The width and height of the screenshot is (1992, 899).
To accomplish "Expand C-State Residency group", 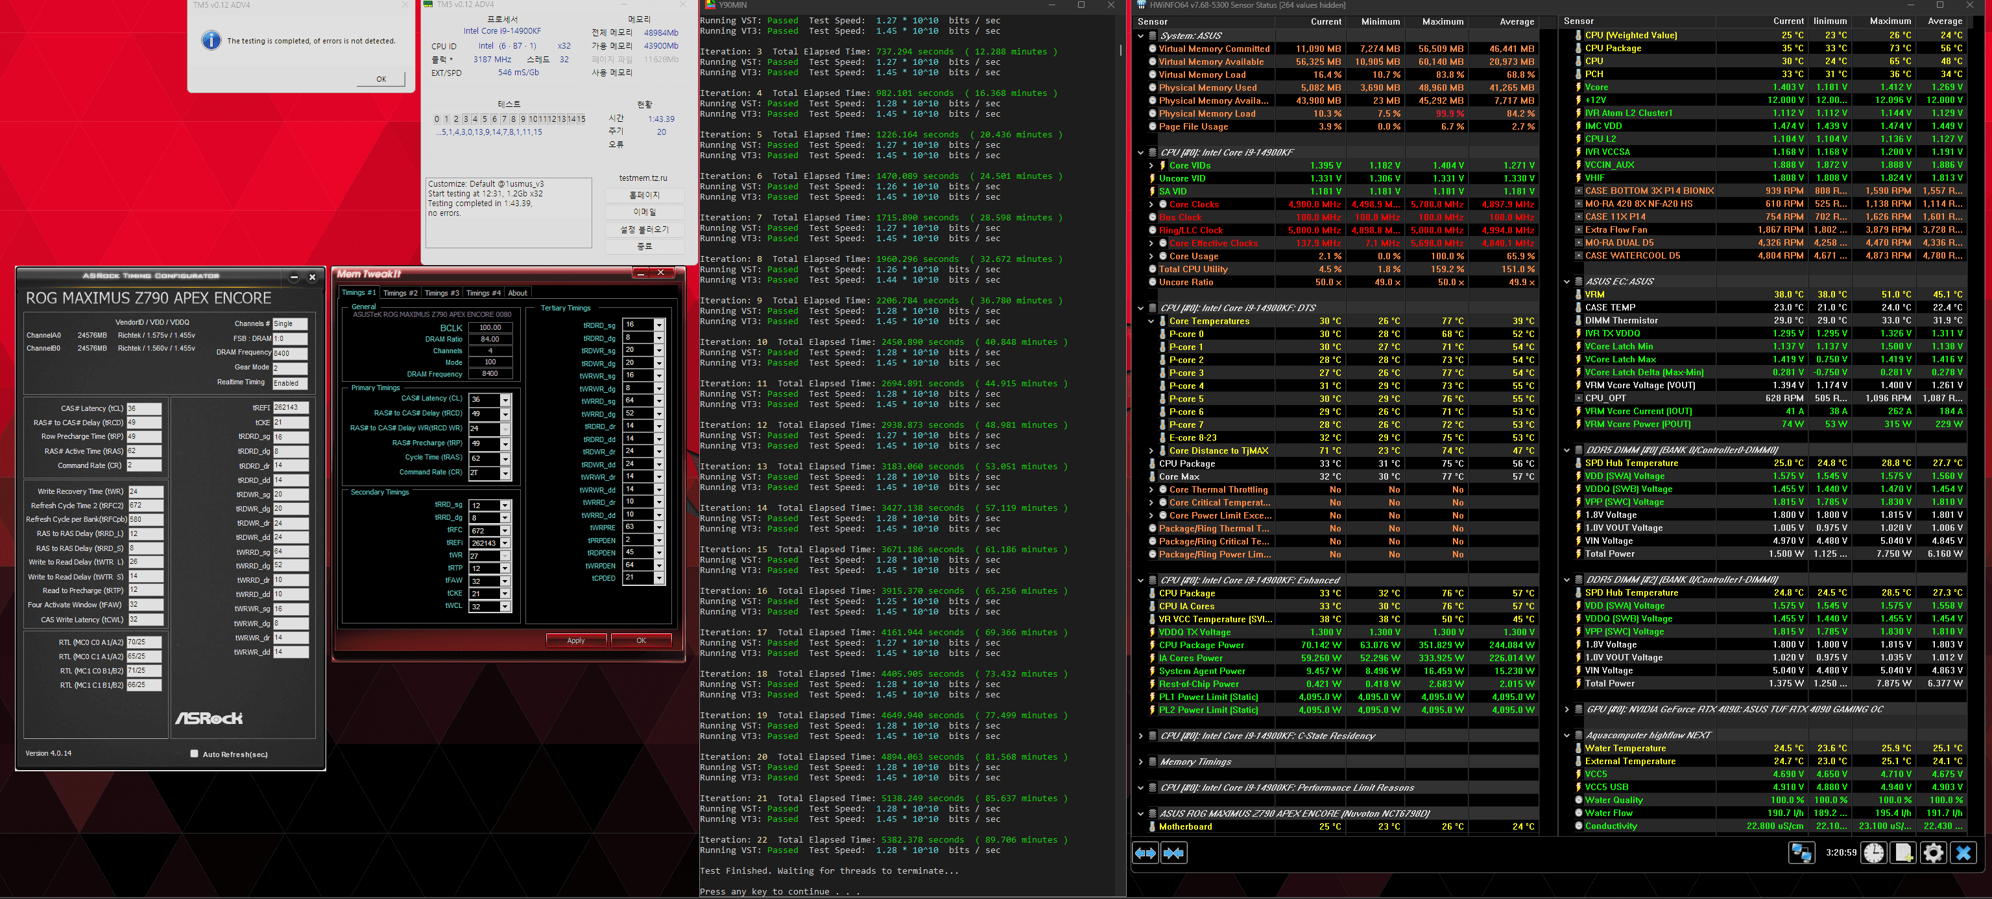I will pyautogui.click(x=1140, y=736).
